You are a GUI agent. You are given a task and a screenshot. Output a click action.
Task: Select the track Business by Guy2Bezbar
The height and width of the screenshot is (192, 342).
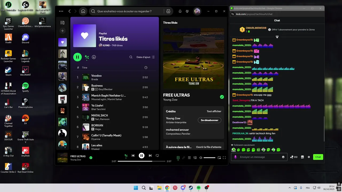(x=115, y=87)
